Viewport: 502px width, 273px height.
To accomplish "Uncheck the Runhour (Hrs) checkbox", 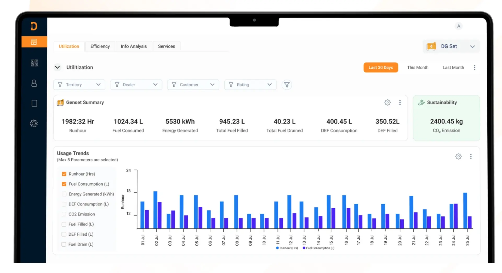I will point(64,174).
